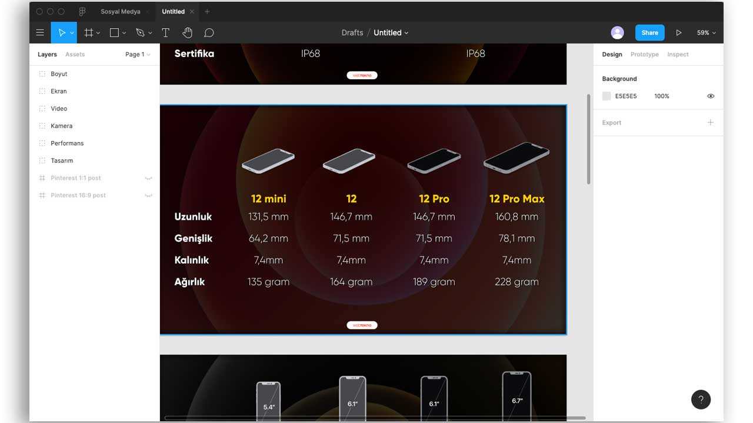
Task: Click the user avatar icon
Action: point(617,33)
